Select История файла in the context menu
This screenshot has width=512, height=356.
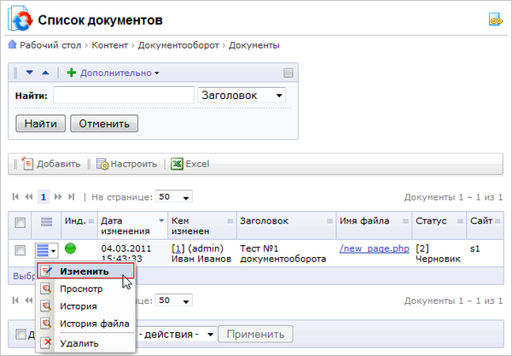[x=94, y=324]
